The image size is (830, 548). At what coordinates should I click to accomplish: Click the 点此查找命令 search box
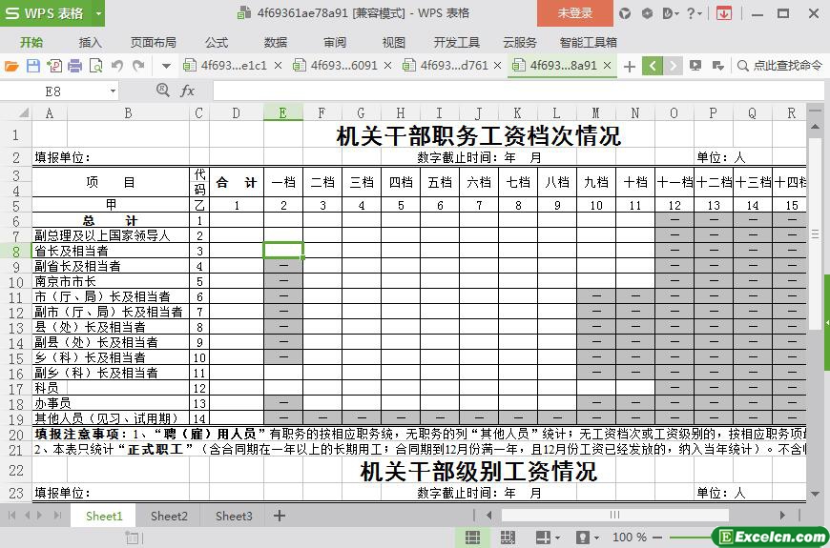[780, 66]
